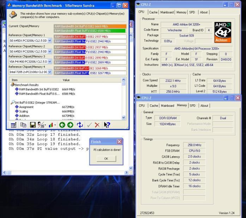The width and height of the screenshot is (246, 218).
Task: Click the upper CPU-Z title bar icon
Action: tap(138, 4)
